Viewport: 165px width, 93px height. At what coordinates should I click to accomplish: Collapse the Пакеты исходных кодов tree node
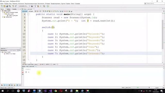(x=3, y=12)
